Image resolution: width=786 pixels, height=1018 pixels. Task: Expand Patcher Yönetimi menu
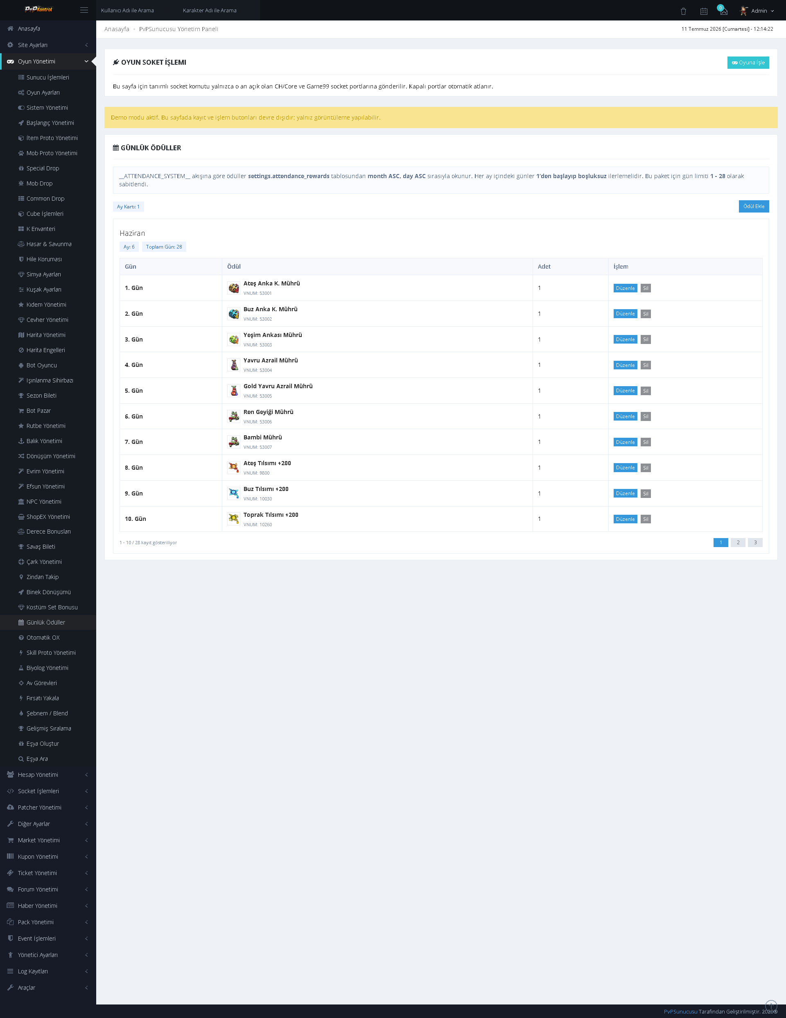pos(48,807)
